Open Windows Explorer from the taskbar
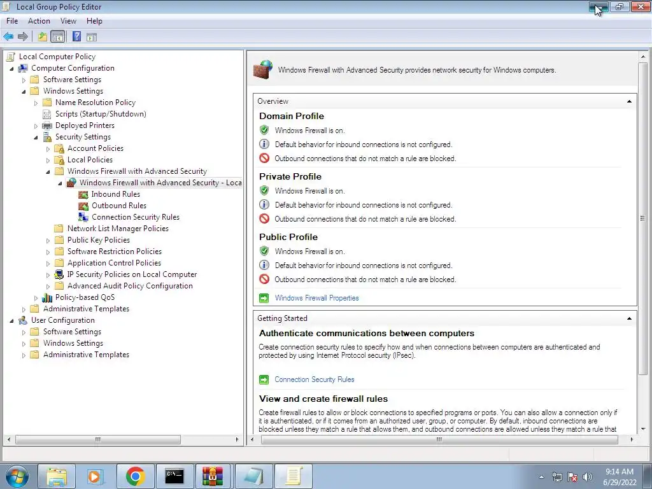Viewport: 652px width, 489px height. click(57, 476)
